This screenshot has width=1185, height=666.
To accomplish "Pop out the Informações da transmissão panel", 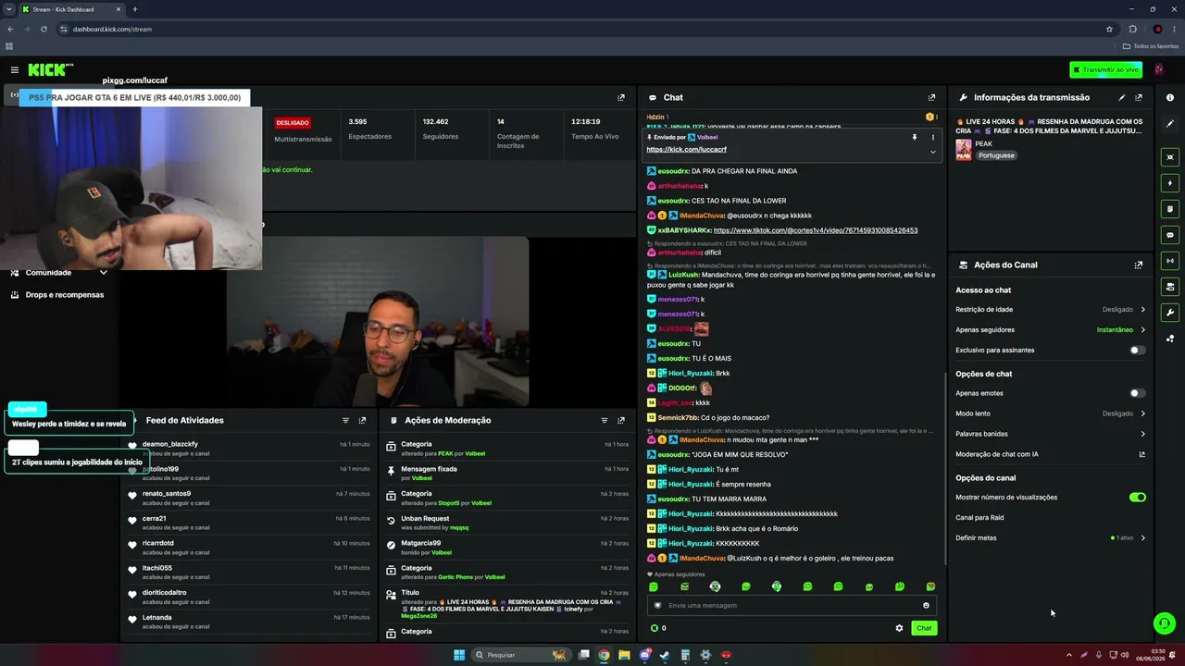I will click(x=1139, y=97).
